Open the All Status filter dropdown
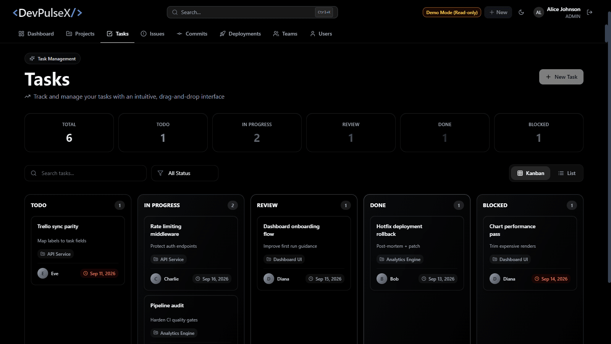Screen dimensions: 611x344 click(x=185, y=173)
